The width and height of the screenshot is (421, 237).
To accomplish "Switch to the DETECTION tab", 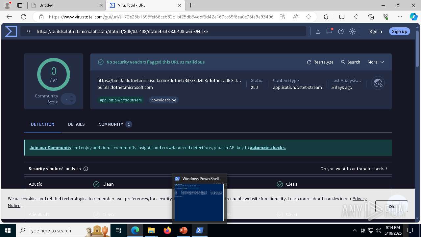I will [x=42, y=124].
